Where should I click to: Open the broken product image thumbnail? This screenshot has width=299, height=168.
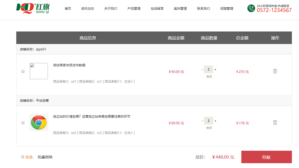[38, 71]
